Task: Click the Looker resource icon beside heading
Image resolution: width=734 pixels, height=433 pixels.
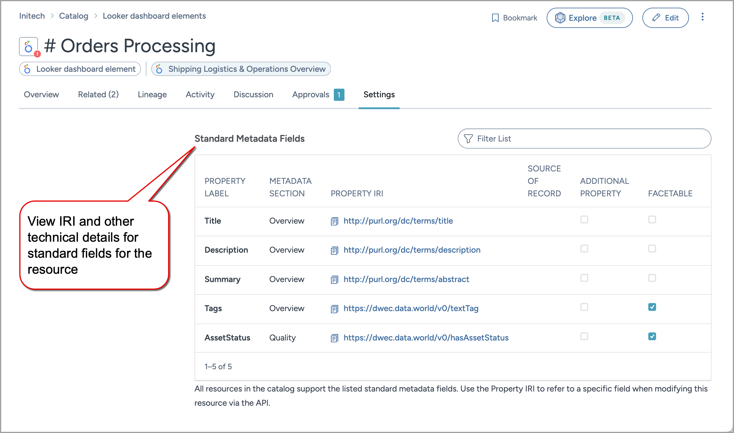Action: [x=28, y=47]
